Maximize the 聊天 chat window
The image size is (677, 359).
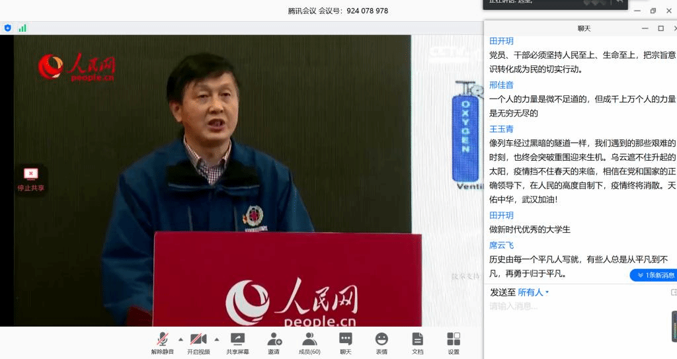click(660, 28)
